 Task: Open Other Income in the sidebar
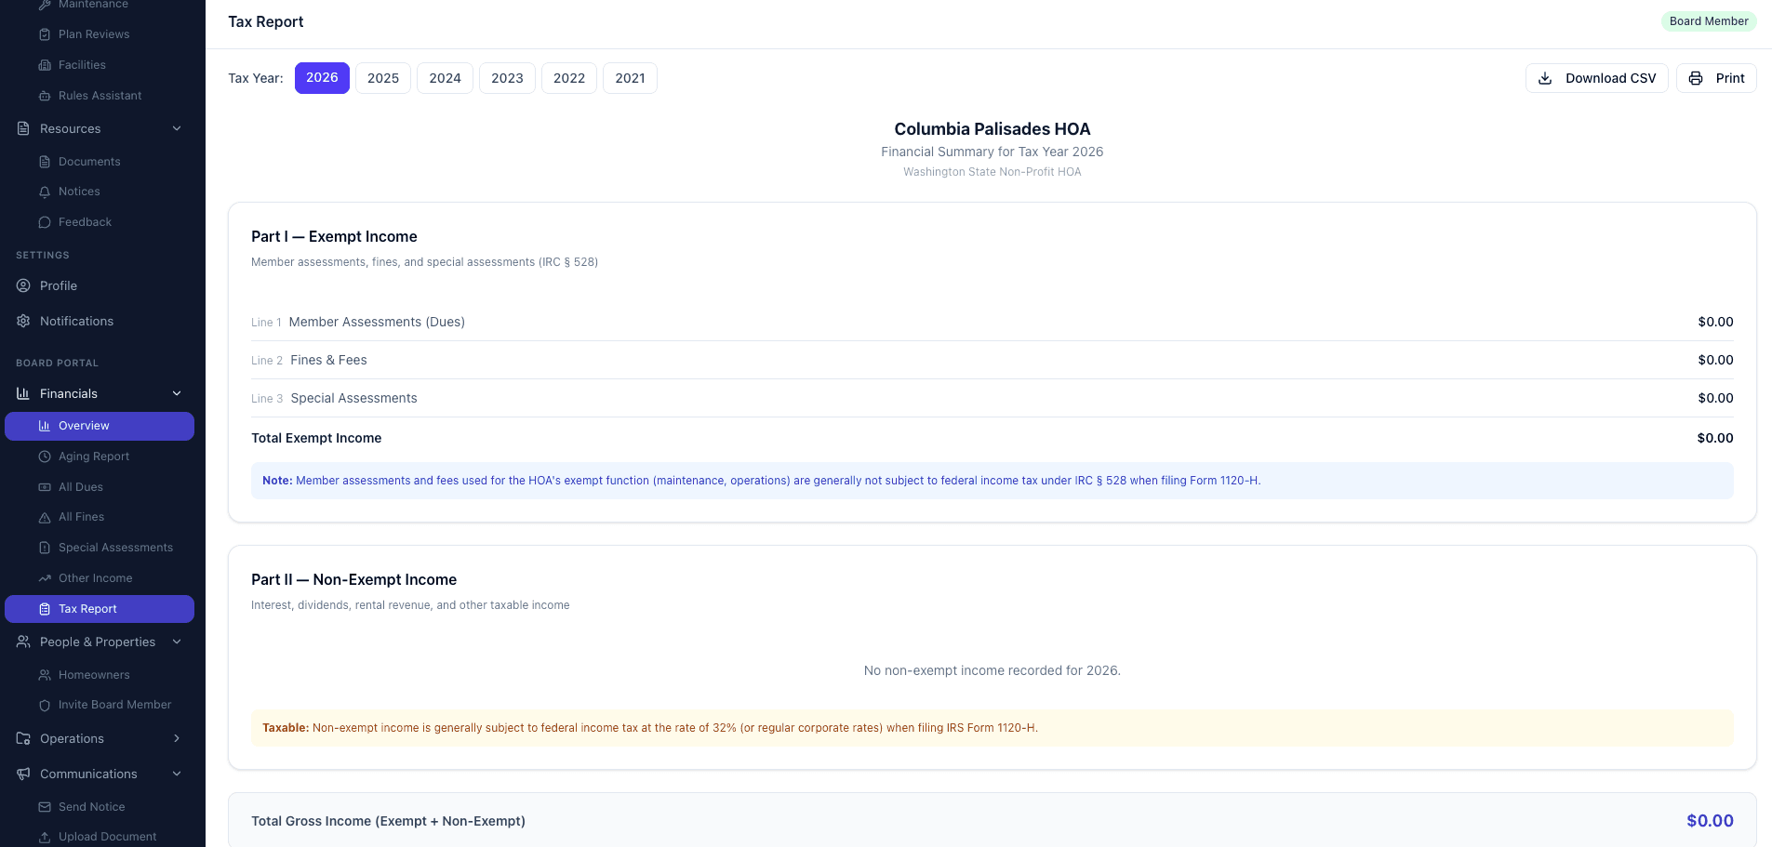[x=95, y=578]
